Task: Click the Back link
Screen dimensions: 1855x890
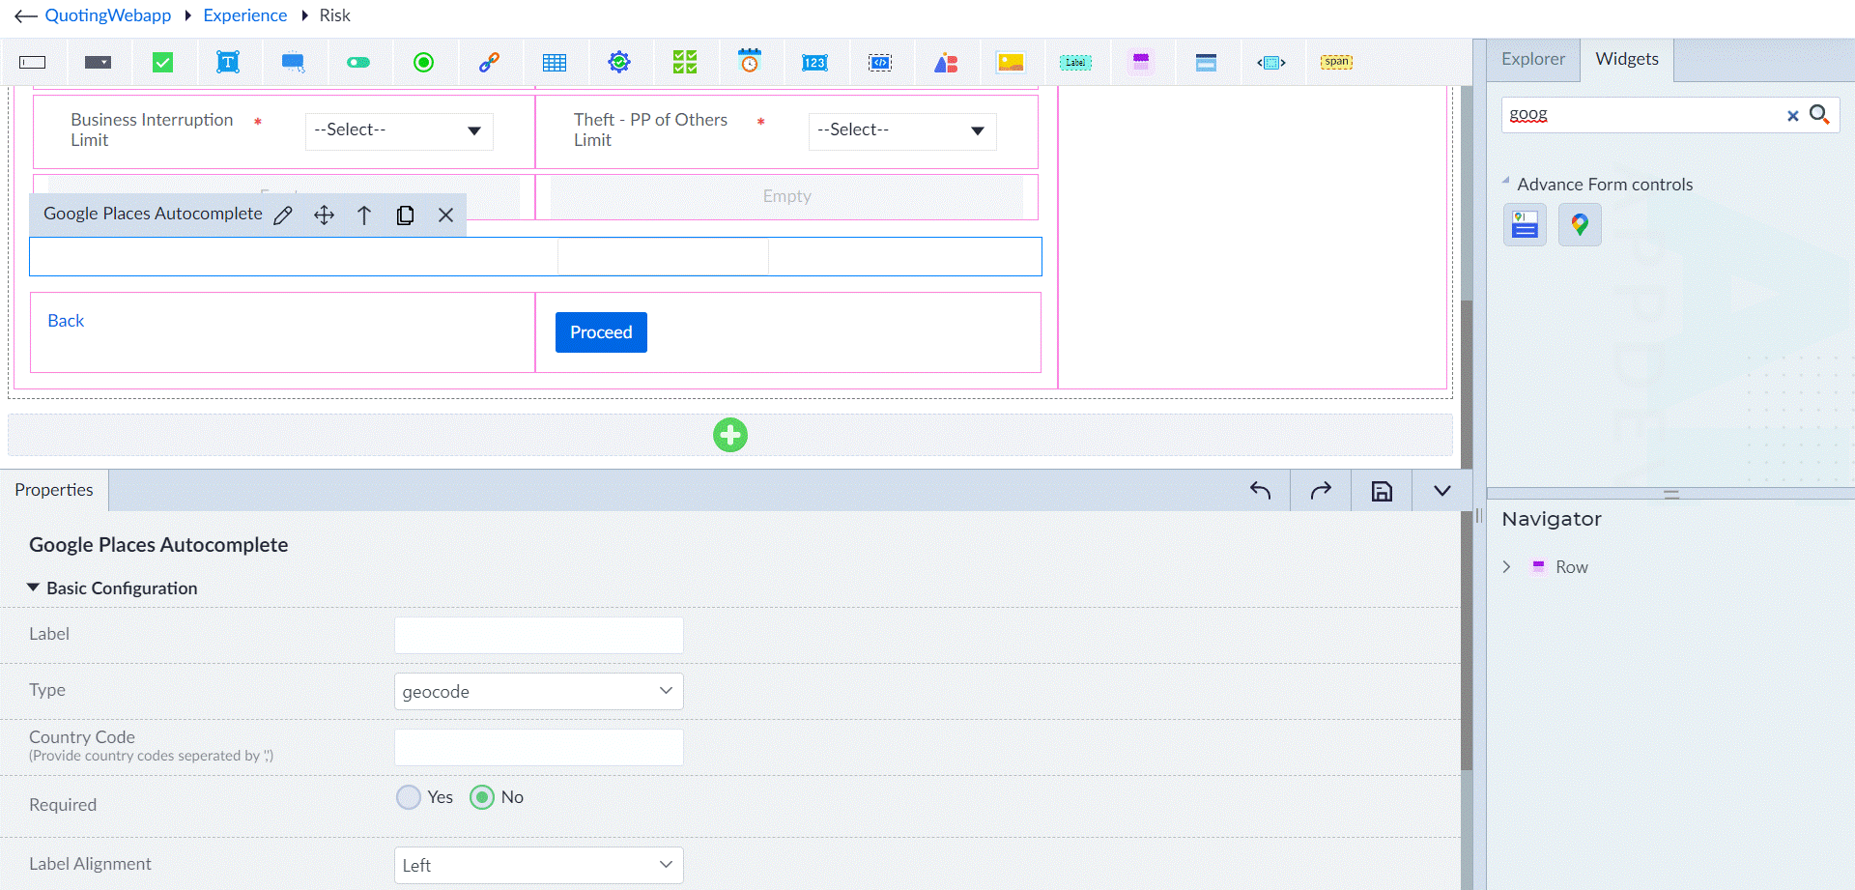Action: click(x=66, y=321)
